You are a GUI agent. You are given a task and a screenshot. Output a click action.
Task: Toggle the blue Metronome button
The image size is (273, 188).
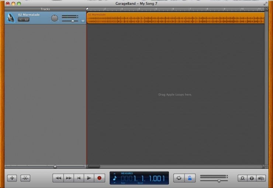(x=190, y=178)
